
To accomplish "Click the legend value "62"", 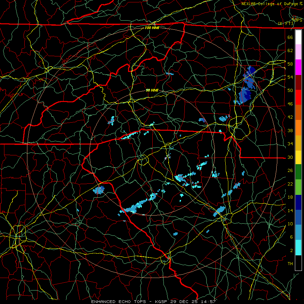I will point(290,51).
